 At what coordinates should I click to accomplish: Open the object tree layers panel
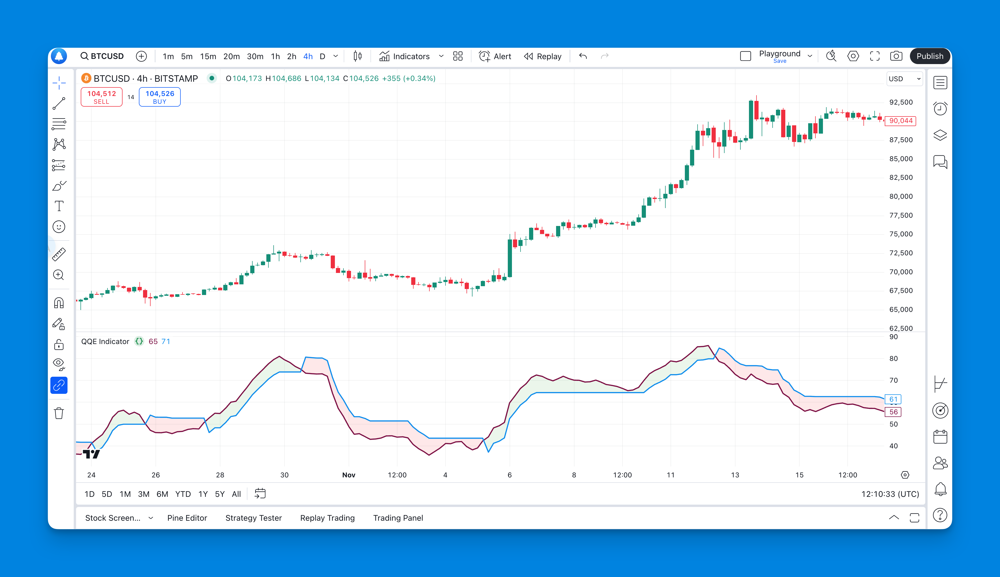coord(940,135)
